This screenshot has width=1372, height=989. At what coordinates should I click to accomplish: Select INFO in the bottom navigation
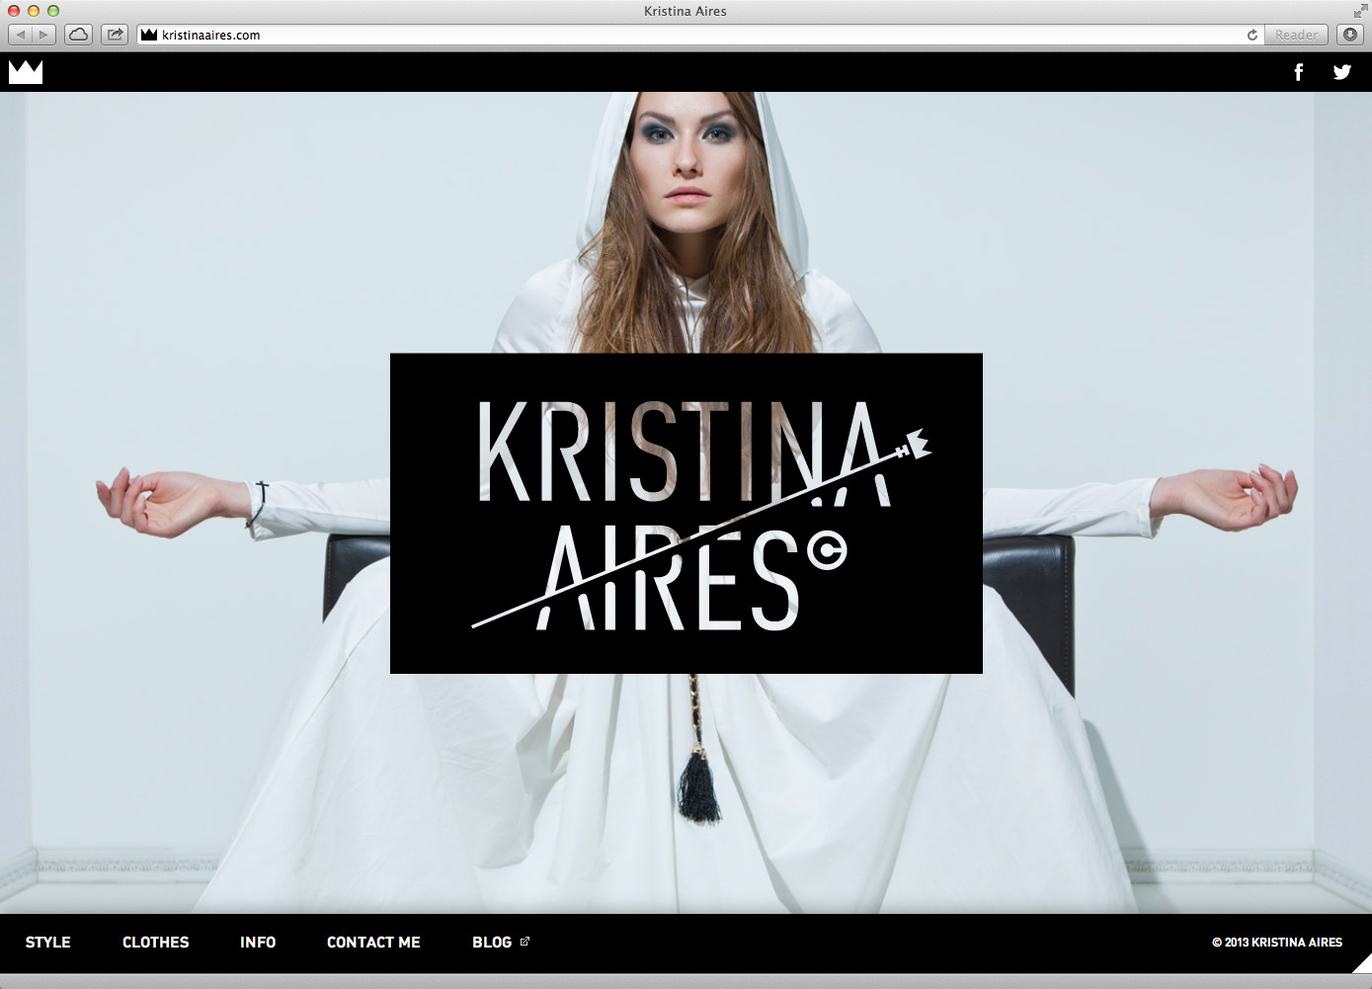click(x=258, y=943)
